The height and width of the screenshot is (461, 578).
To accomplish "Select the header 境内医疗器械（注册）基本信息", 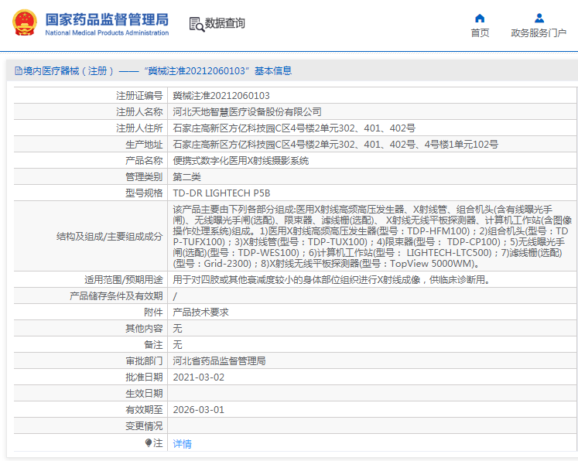I will tap(157, 70).
